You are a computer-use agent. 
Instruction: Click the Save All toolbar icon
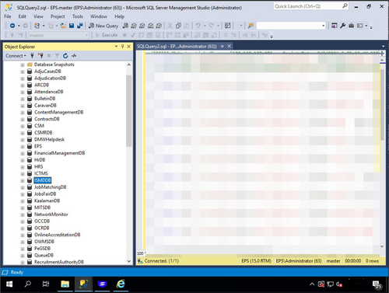click(x=80, y=26)
